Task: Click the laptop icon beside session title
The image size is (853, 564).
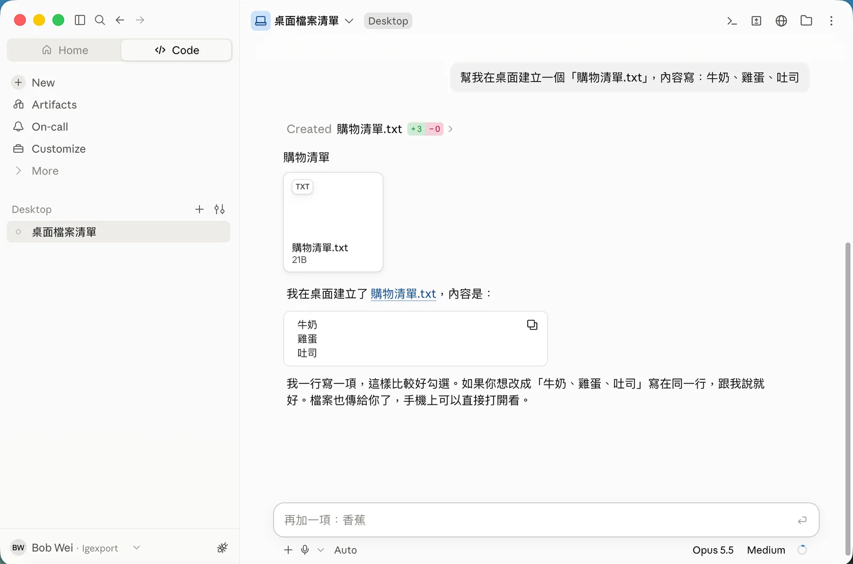Action: [x=261, y=21]
